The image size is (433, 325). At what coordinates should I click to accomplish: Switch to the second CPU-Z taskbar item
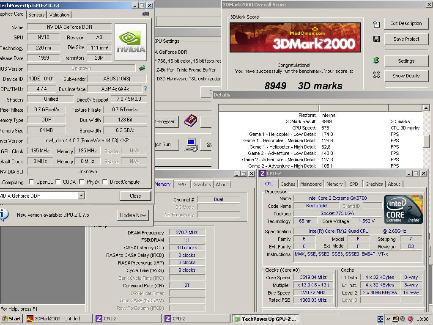pyautogui.click(x=196, y=319)
